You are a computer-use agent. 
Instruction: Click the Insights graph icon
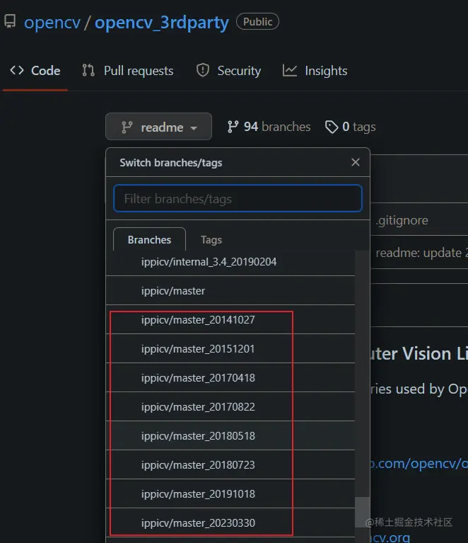(x=290, y=71)
